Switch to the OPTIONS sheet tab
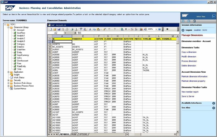Screen dimensions: 217x137 (83, 134)
